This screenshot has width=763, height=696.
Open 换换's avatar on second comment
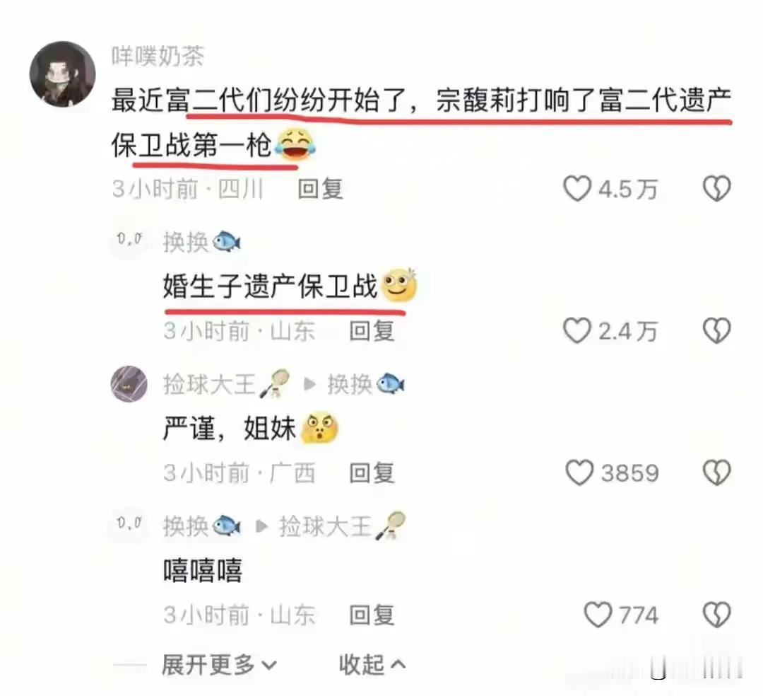tap(129, 240)
